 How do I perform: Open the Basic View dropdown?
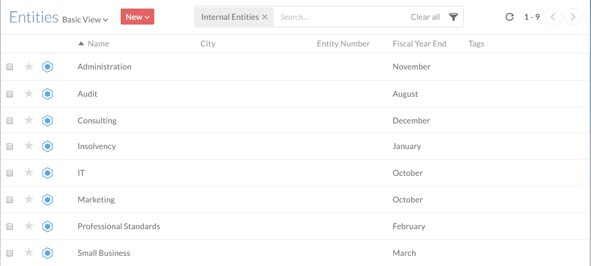click(85, 20)
